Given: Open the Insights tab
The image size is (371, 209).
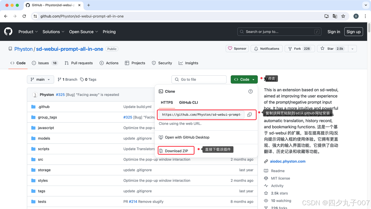Looking at the screenshot, I should [188, 63].
